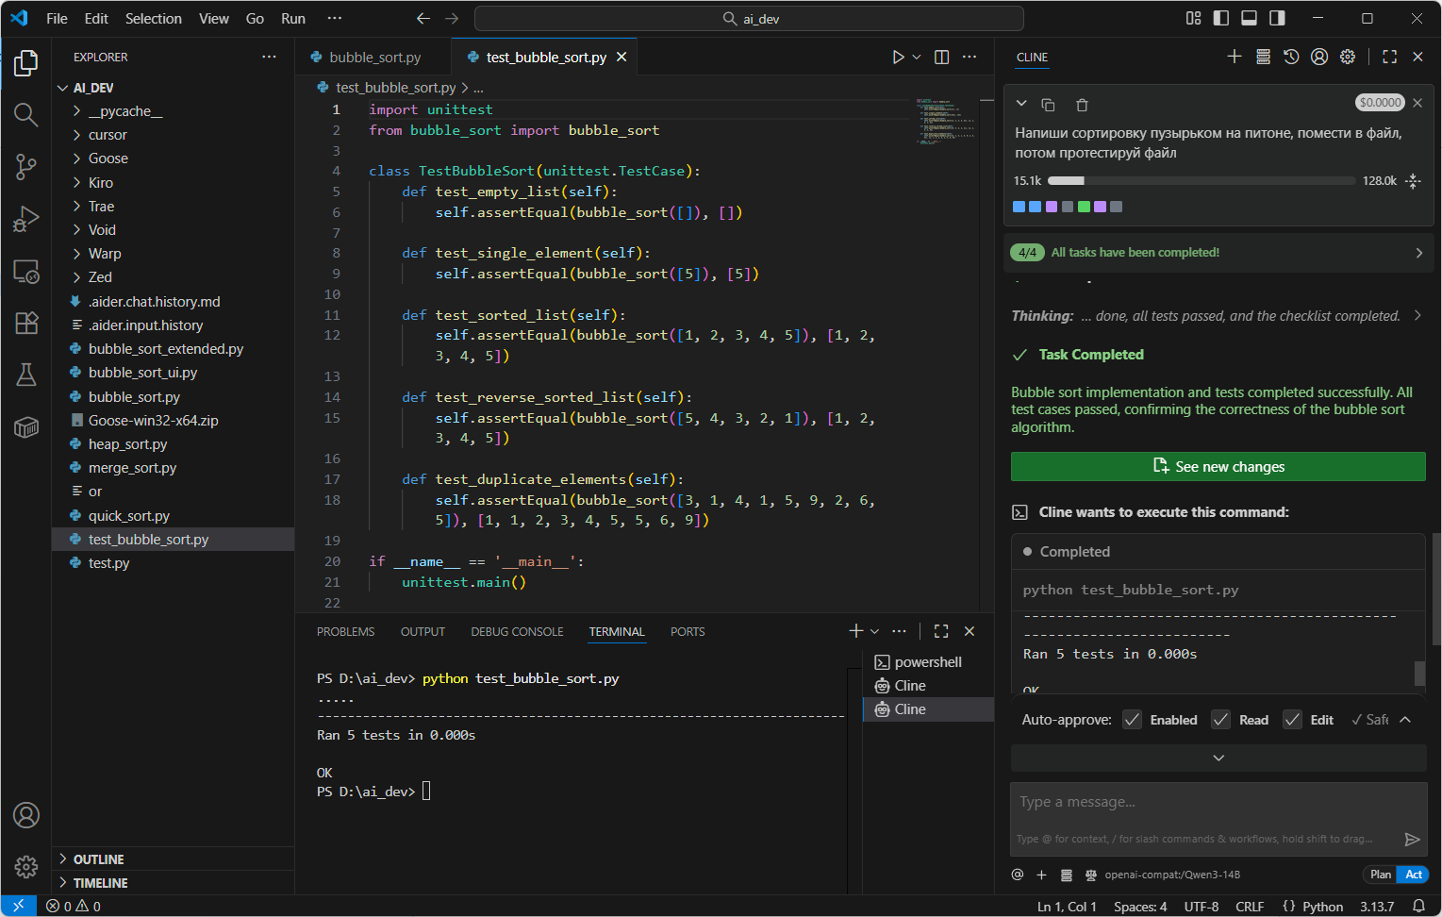
Task: Expand the OUTLINE section
Action: 98,859
